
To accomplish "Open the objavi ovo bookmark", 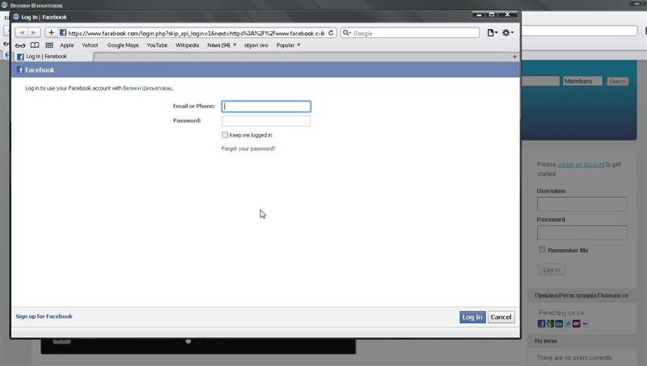I will (x=256, y=45).
